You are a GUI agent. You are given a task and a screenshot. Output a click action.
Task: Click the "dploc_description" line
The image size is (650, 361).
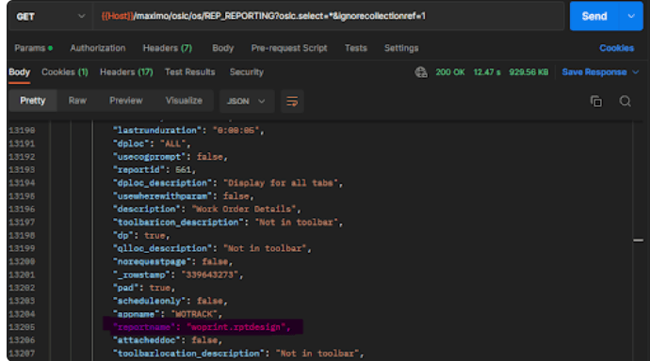coord(228,183)
